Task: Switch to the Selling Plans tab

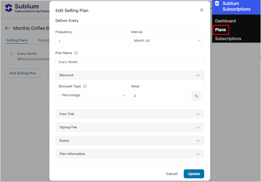Action: coord(17,40)
